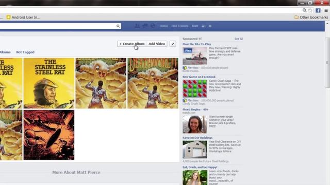
Task: Click the 'Year End Clearance on DIY' ad text
Action: (225, 146)
